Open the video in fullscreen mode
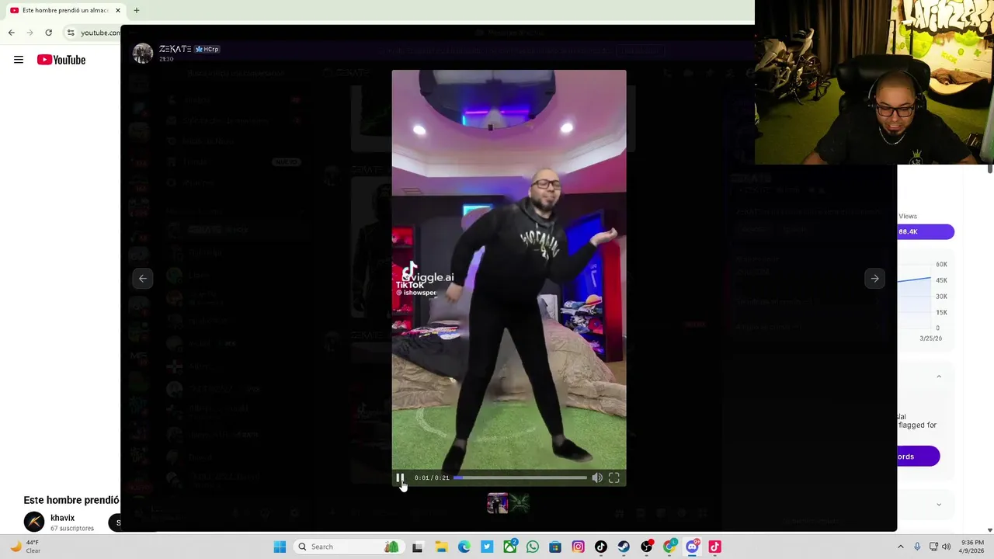 (x=614, y=478)
